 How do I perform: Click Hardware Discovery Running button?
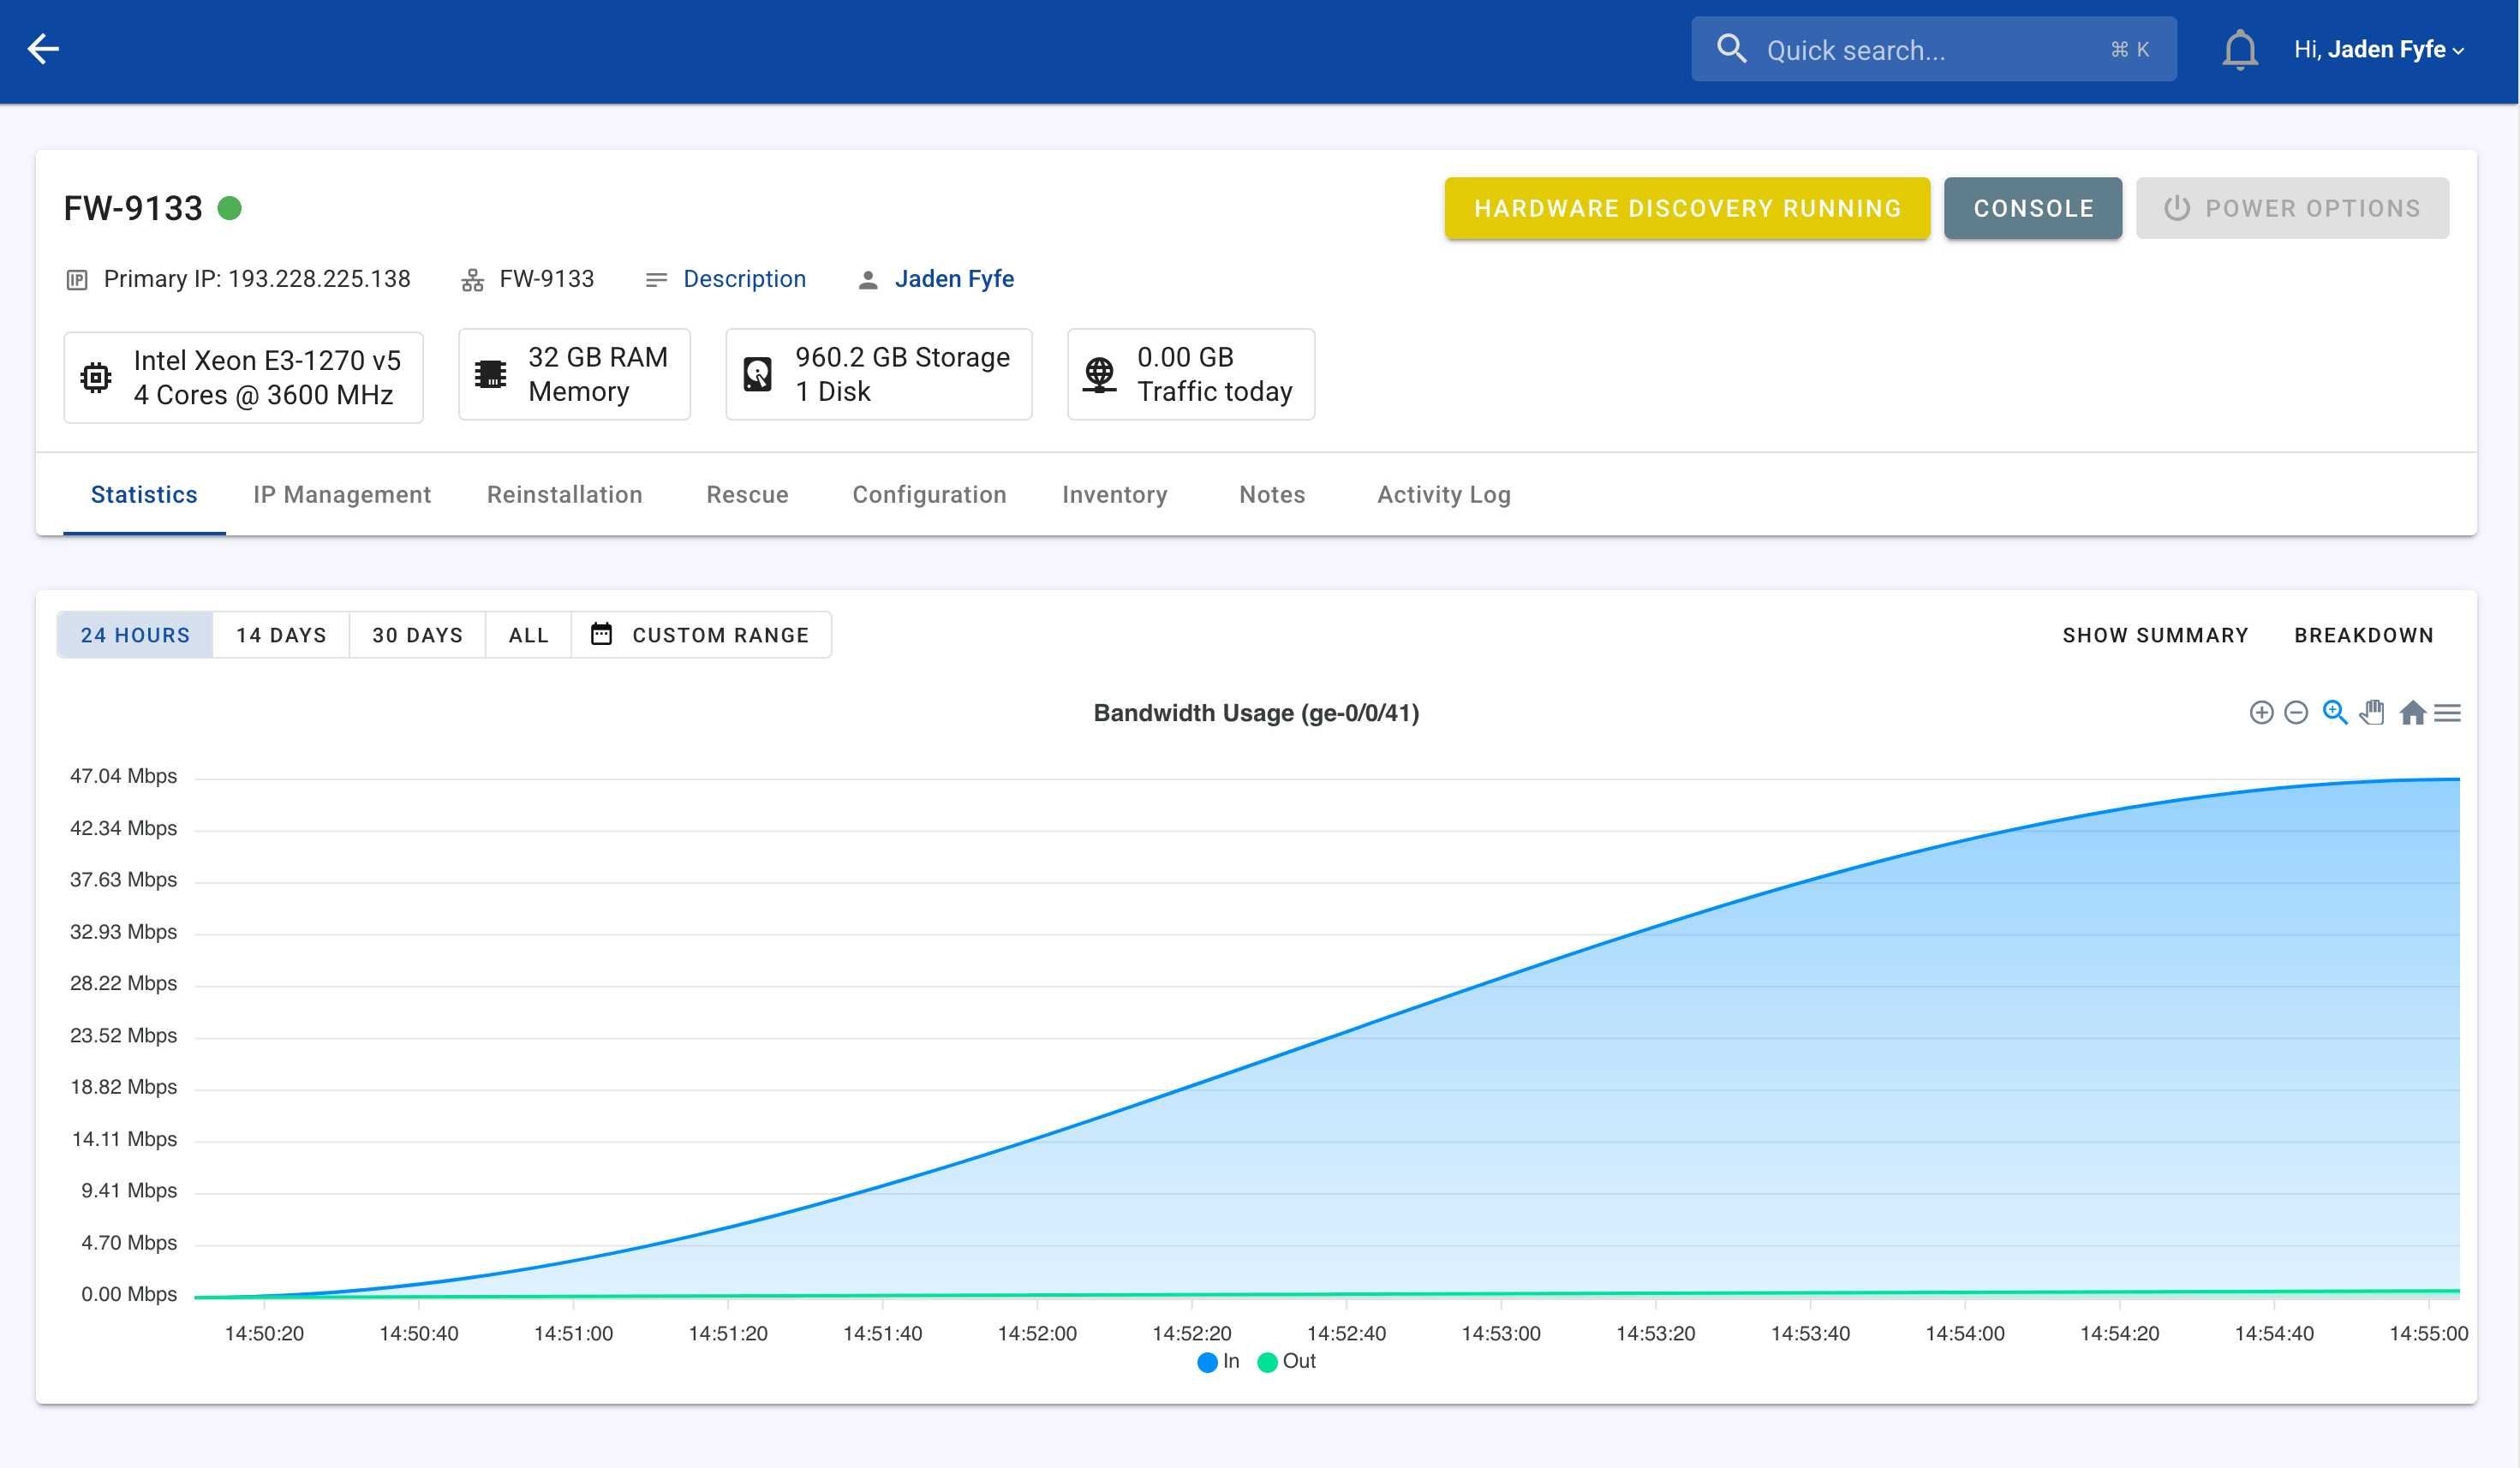1687,208
